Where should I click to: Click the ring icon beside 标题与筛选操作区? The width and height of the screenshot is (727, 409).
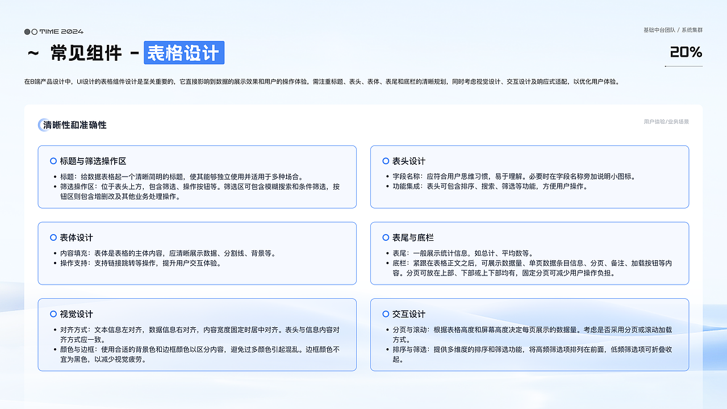pos(53,161)
